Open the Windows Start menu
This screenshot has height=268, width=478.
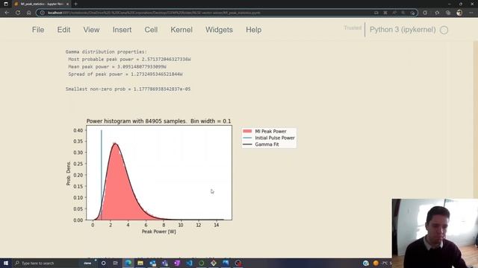(x=6, y=263)
